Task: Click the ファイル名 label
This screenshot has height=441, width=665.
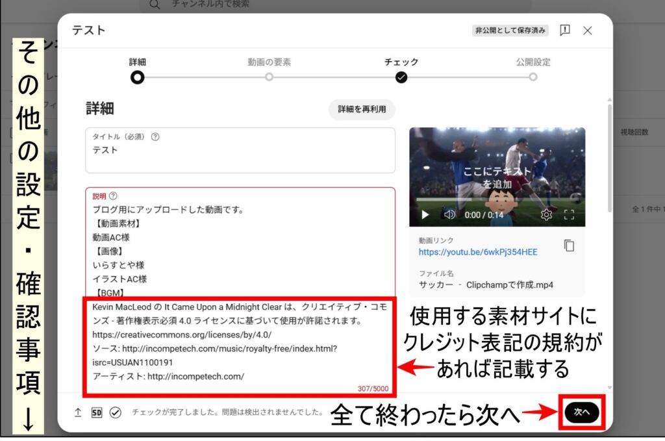Action: click(436, 273)
